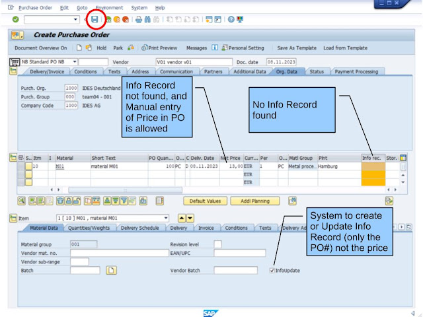Viewport: 423px width, 317px height.
Task: Click the unlock item icon
Action: (x=77, y=201)
